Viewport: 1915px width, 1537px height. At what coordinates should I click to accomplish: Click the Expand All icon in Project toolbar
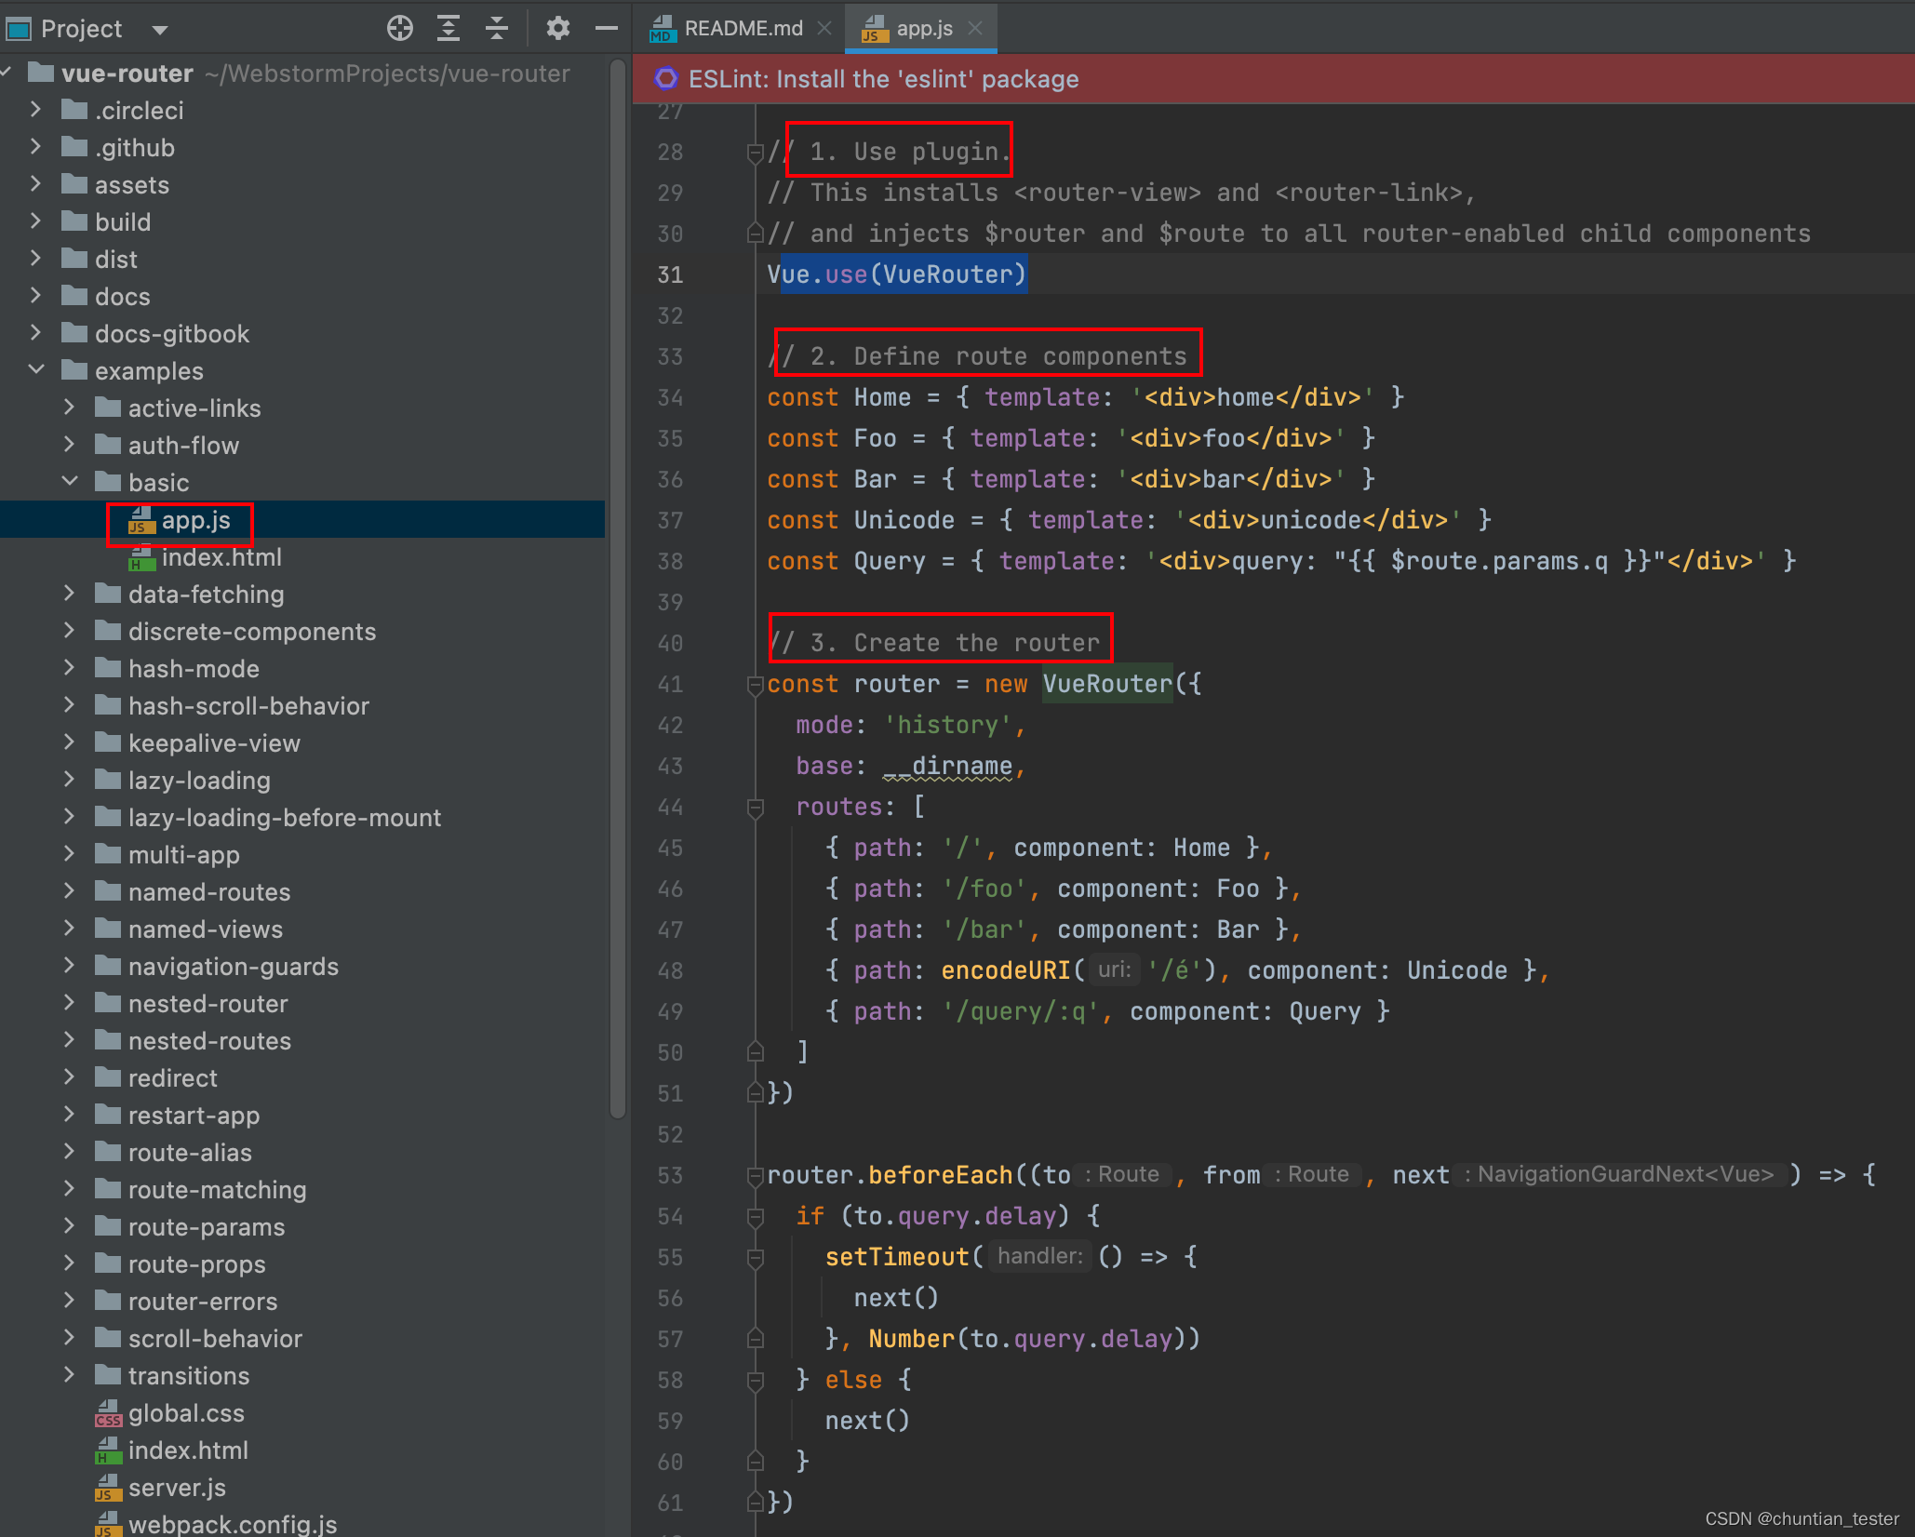click(449, 28)
